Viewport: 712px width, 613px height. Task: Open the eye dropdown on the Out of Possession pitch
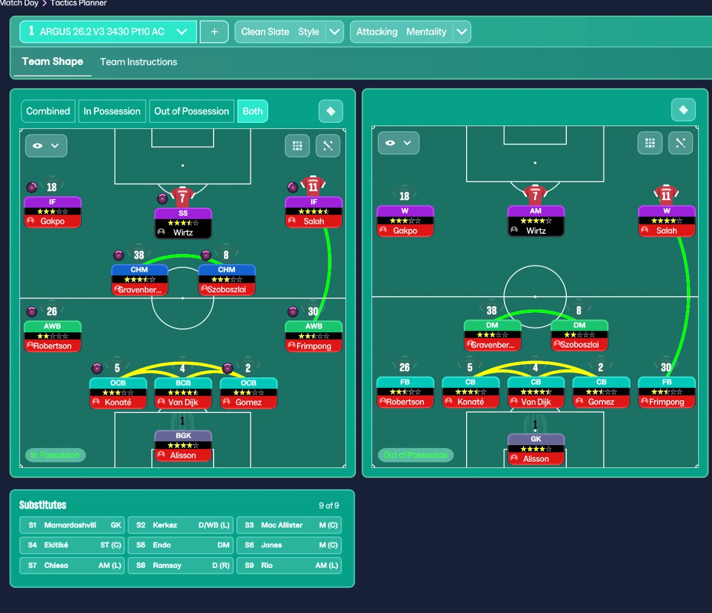point(399,143)
